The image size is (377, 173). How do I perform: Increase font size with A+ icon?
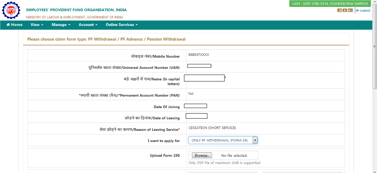[350, 10]
